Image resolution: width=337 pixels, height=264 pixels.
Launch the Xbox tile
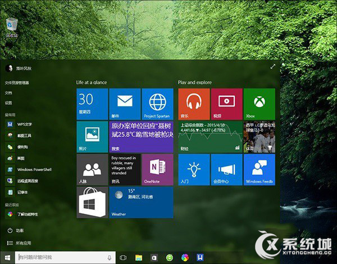point(259,104)
